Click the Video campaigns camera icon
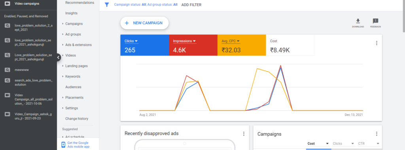 (8, 4)
